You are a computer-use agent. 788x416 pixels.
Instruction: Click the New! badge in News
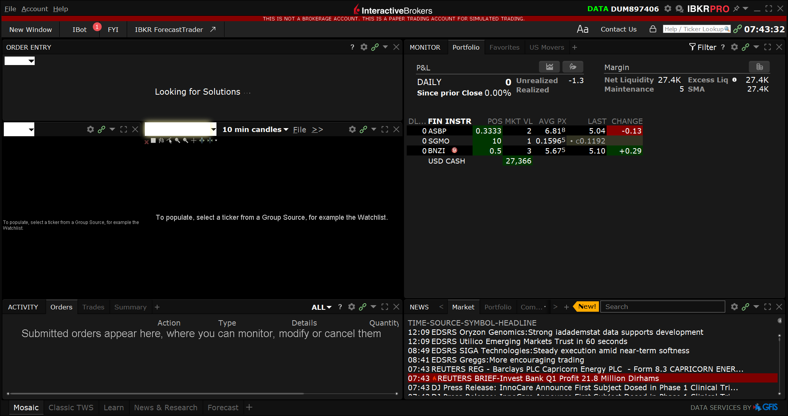pos(586,307)
